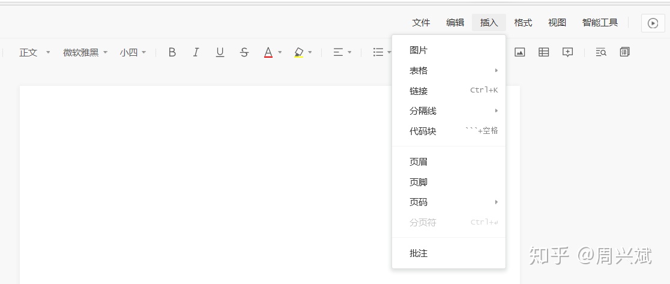Click the find and replace icon
Image resolution: width=670 pixels, height=284 pixels.
[x=601, y=52]
